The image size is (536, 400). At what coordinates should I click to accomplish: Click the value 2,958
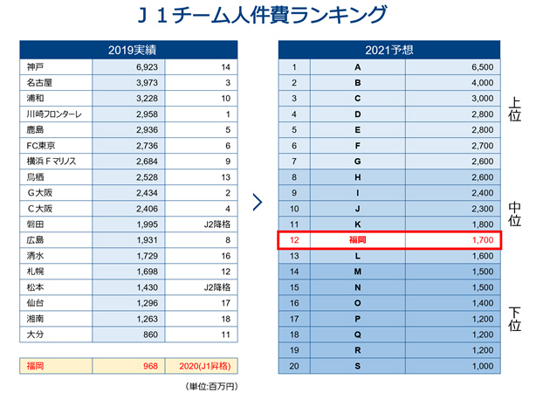click(x=147, y=114)
